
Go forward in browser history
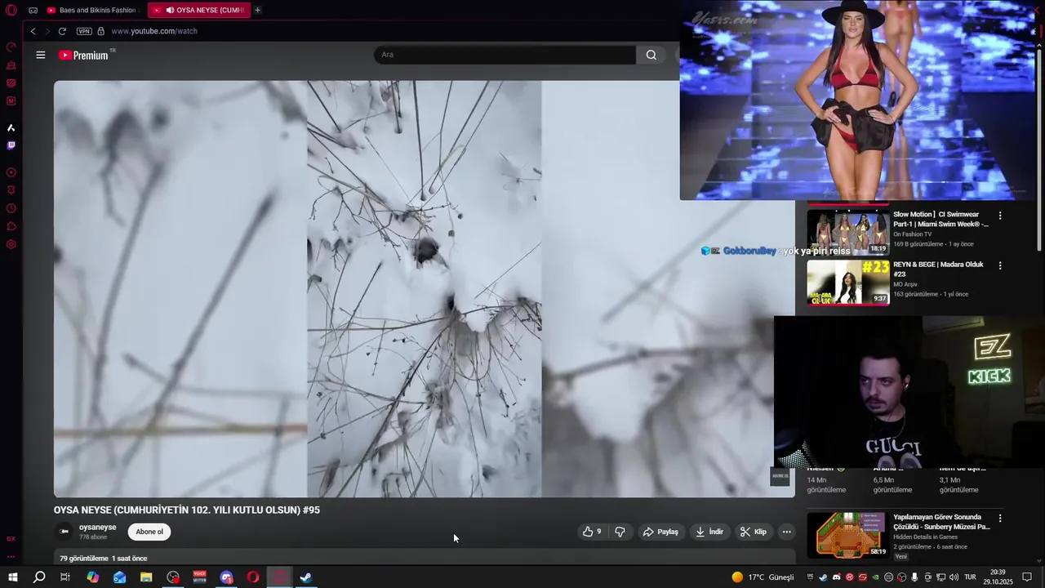point(47,31)
